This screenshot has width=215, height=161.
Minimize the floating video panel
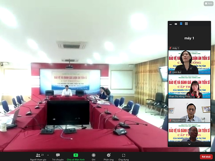171,24
